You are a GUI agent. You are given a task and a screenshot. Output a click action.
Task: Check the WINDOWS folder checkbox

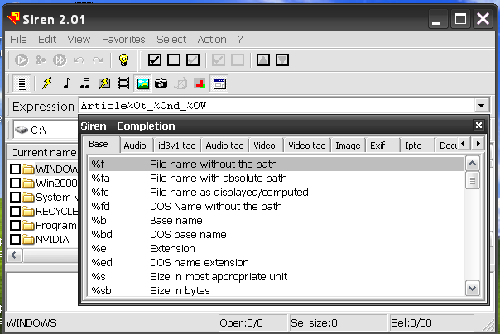pyautogui.click(x=15, y=169)
